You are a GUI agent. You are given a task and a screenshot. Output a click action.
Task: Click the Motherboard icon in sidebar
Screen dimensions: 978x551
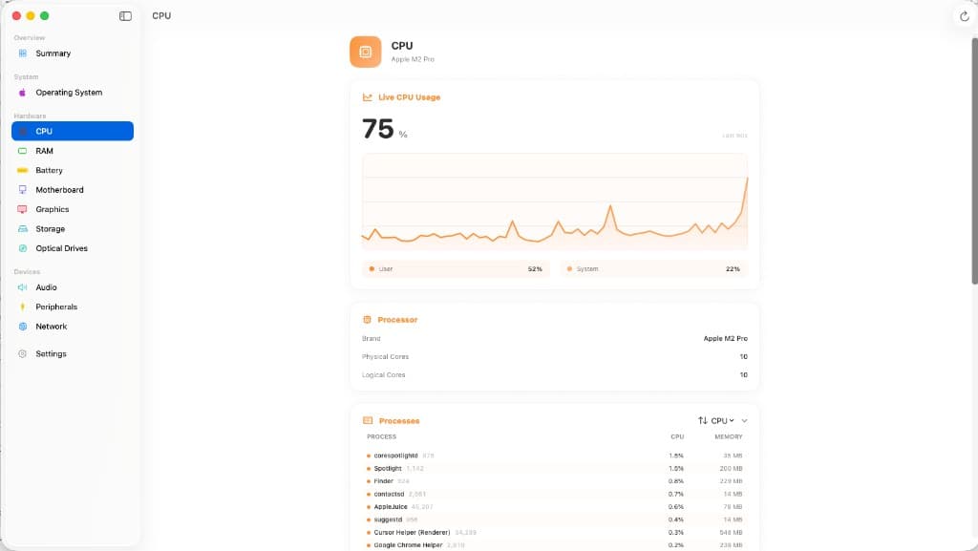click(23, 189)
